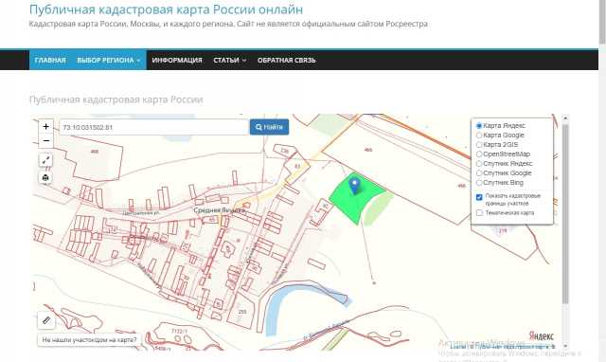Enable the Тематическая карта checkbox

point(479,212)
